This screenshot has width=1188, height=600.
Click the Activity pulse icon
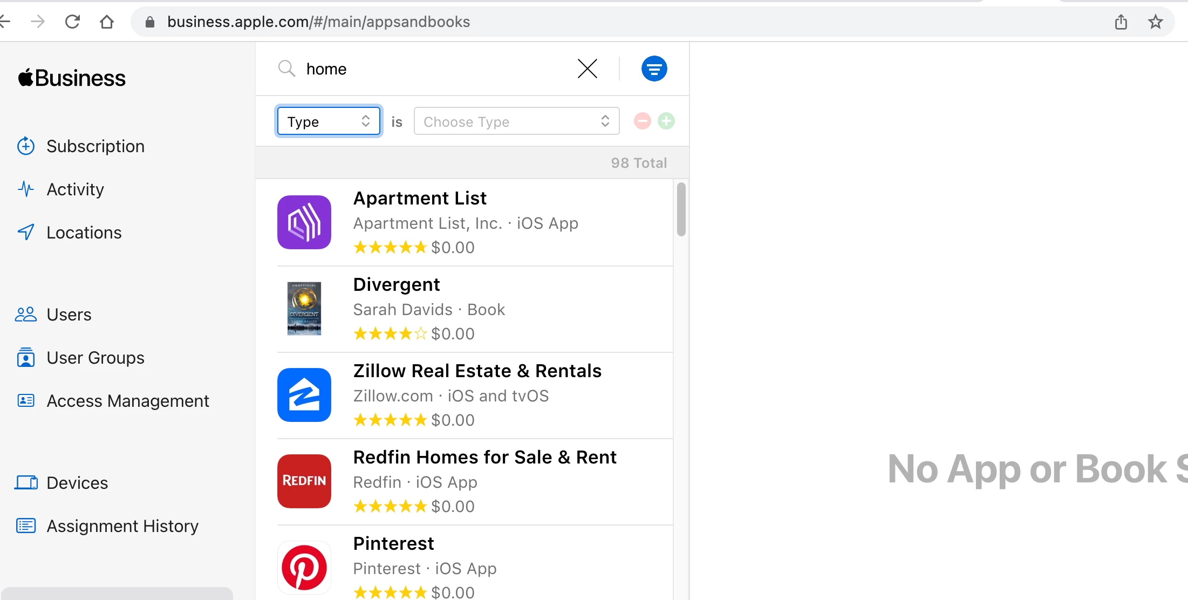click(x=26, y=189)
